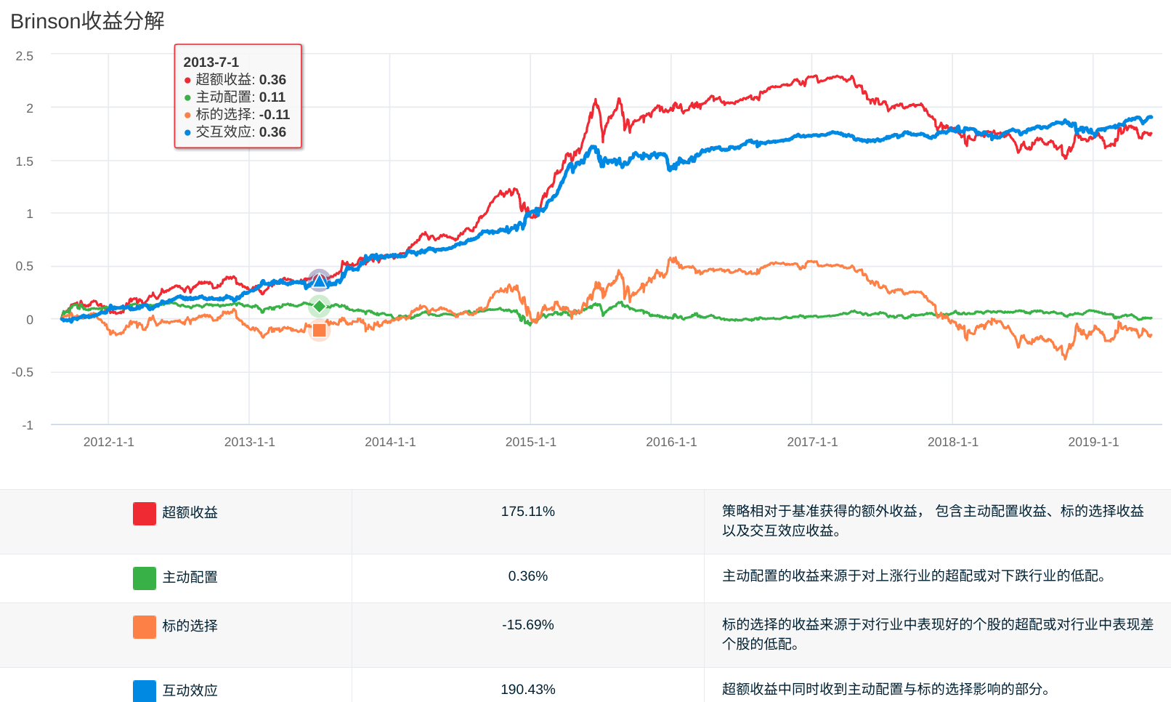This screenshot has height=702, width=1171.
Task: Click blue dot beside 交互效应 in tooltip
Action: 187,133
